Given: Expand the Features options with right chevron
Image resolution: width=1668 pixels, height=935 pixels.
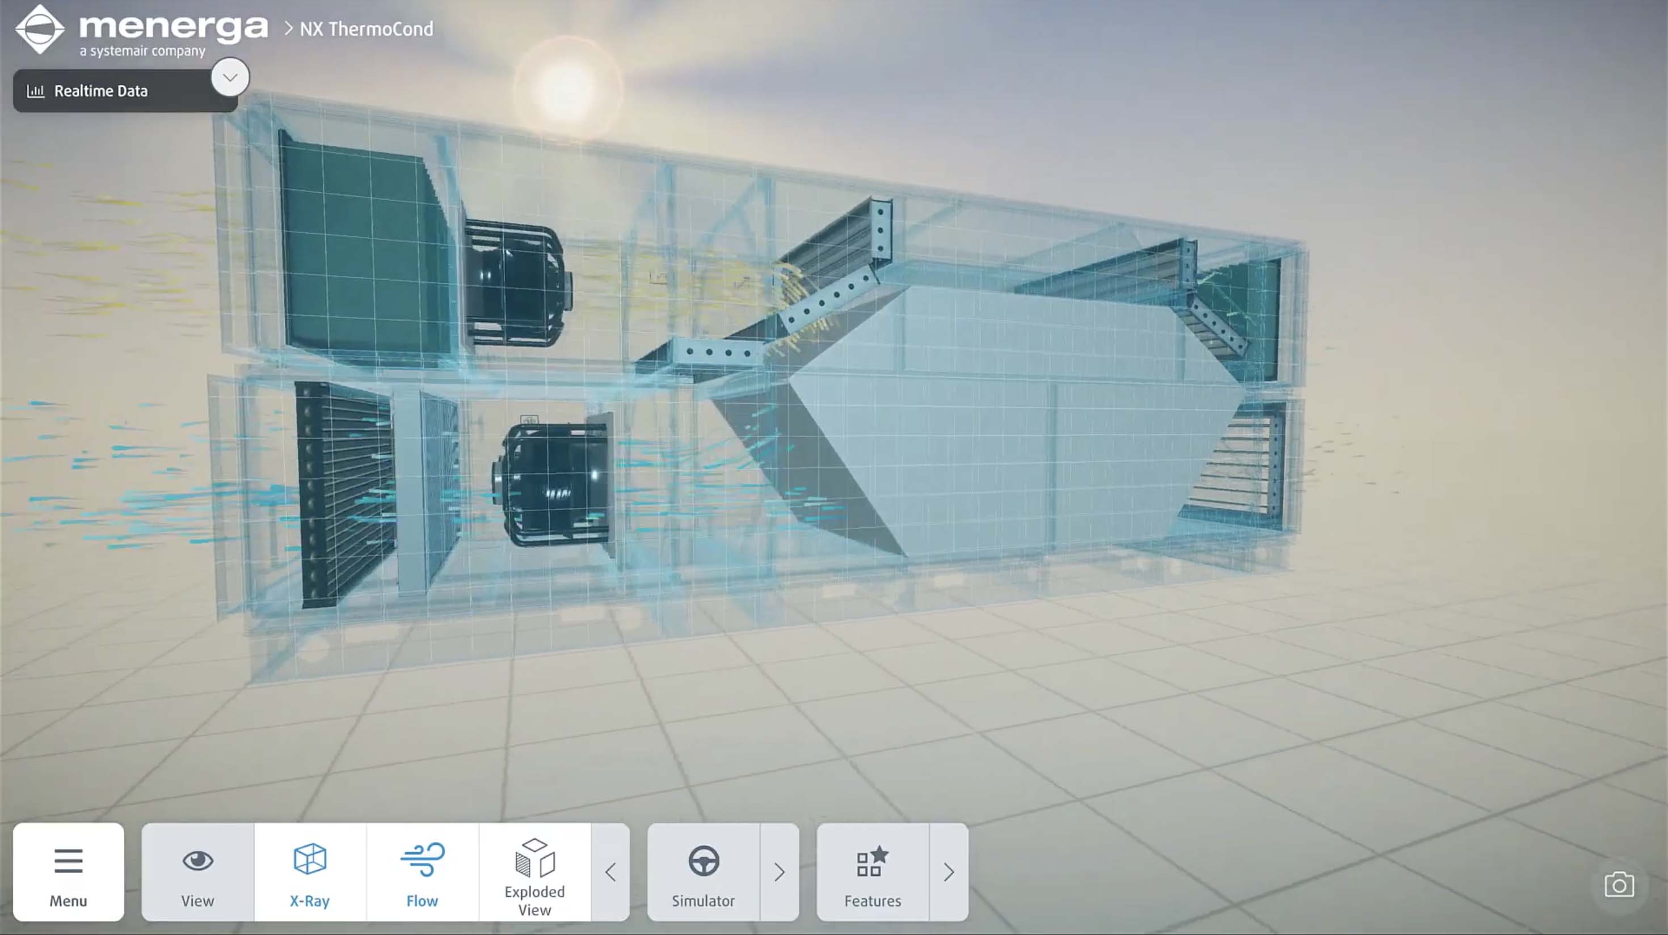Looking at the screenshot, I should pyautogui.click(x=948, y=872).
